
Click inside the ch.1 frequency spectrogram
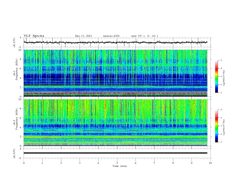tap(115, 73)
